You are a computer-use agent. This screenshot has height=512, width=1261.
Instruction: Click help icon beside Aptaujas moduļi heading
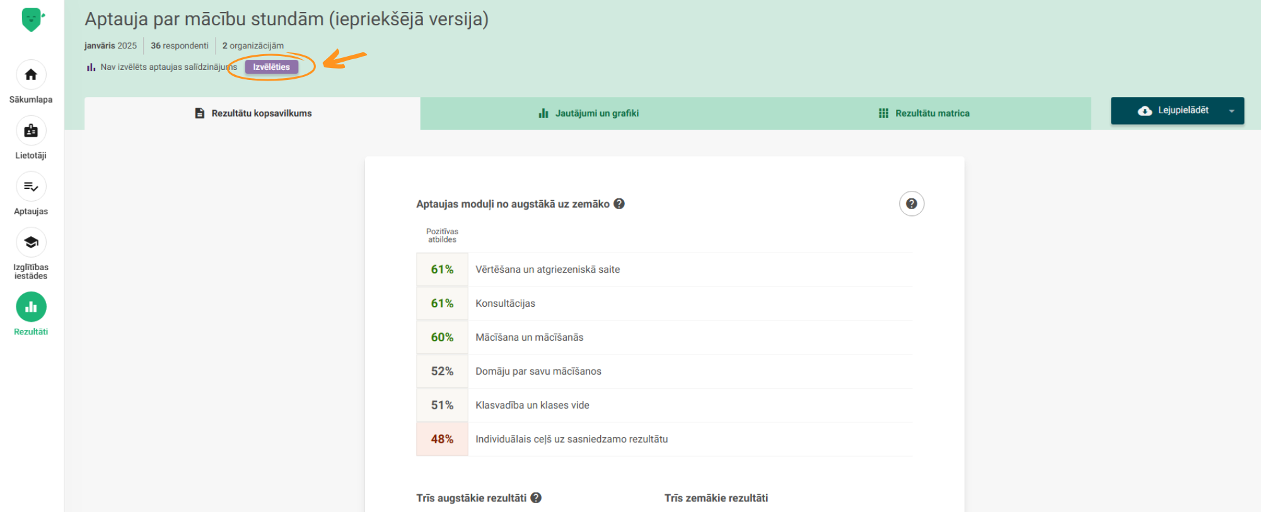point(619,203)
